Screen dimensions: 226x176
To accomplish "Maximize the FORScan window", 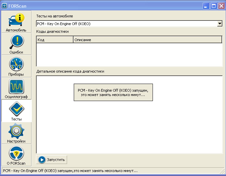I will (x=214, y=6).
